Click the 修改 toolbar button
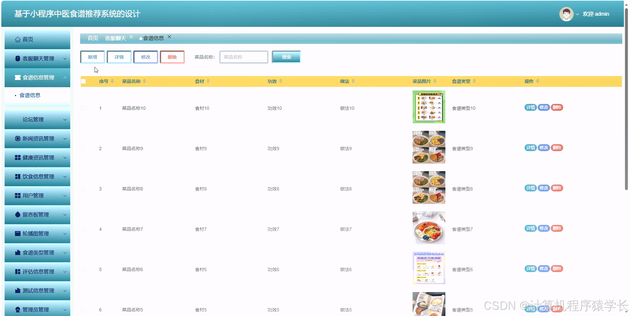The width and height of the screenshot is (630, 316). (146, 57)
